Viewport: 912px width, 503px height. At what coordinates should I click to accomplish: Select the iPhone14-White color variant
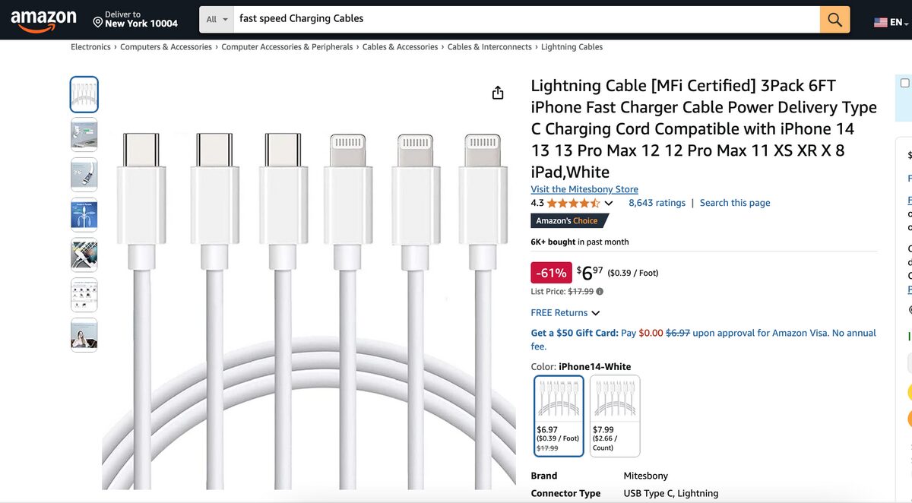[x=559, y=414]
